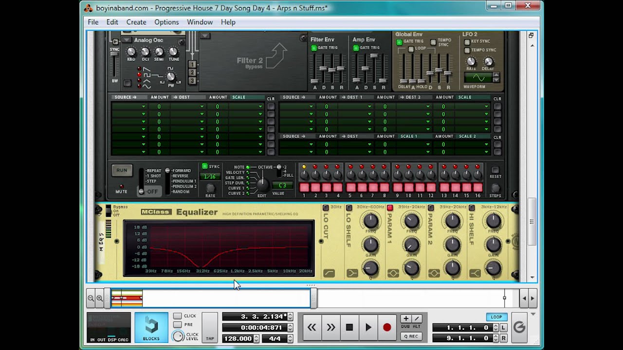This screenshot has width=623, height=350.
Task: Open the first Source dropdown in left mod matrix
Action: pos(128,106)
